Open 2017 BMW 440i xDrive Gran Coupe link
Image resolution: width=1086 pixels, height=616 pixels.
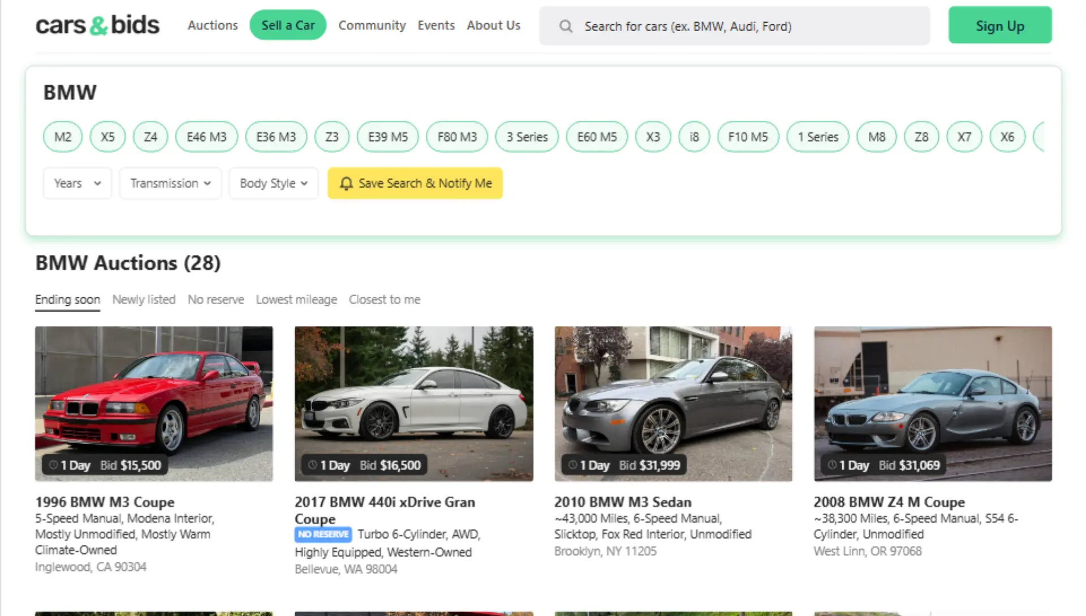(x=385, y=510)
